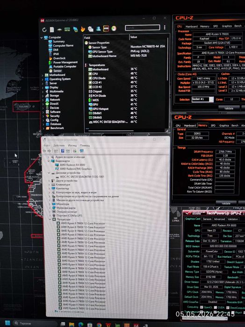This screenshot has height=327, width=245.
Task: Open the Действие menu in Device Manager
Action: [58, 145]
